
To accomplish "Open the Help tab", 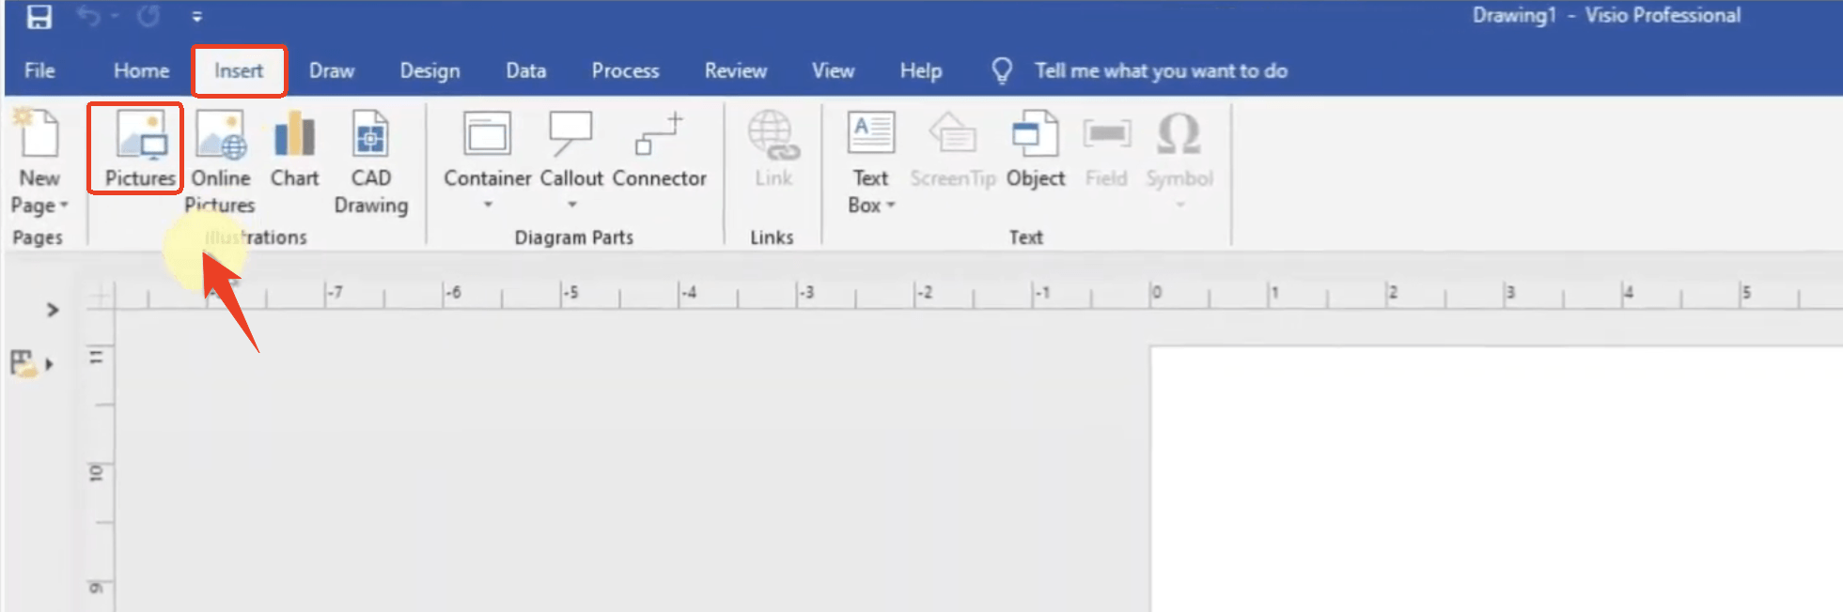I will point(921,70).
